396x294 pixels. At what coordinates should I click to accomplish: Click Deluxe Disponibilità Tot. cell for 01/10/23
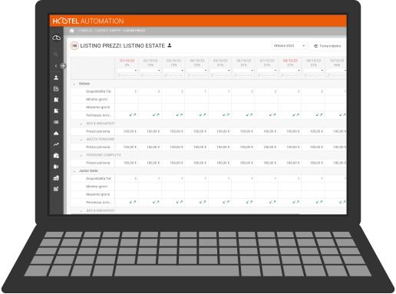point(127,91)
